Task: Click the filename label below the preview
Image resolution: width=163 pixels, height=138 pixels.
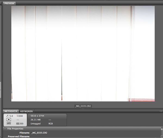Action: pyautogui.click(x=83, y=106)
